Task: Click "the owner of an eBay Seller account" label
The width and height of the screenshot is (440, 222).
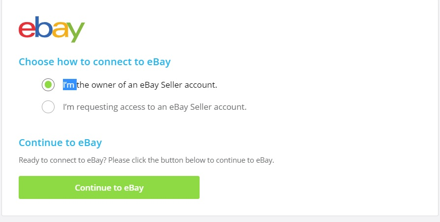Action: pyautogui.click(x=147, y=85)
